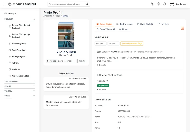Open Aday Müşteriler menu item
This screenshot has width=190, height=132.
19,44
